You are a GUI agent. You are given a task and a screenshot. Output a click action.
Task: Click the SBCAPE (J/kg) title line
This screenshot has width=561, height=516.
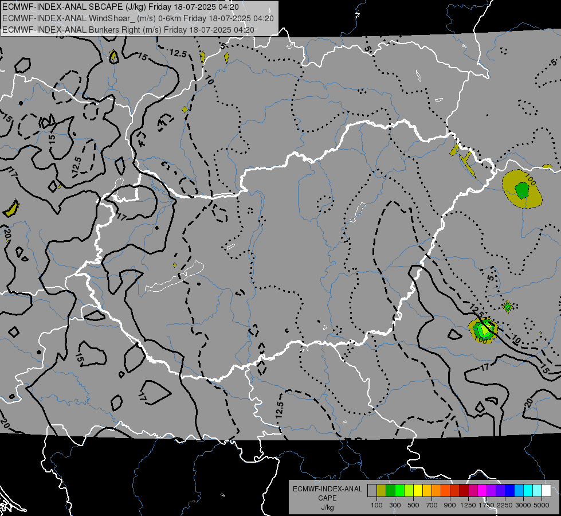(x=120, y=7)
